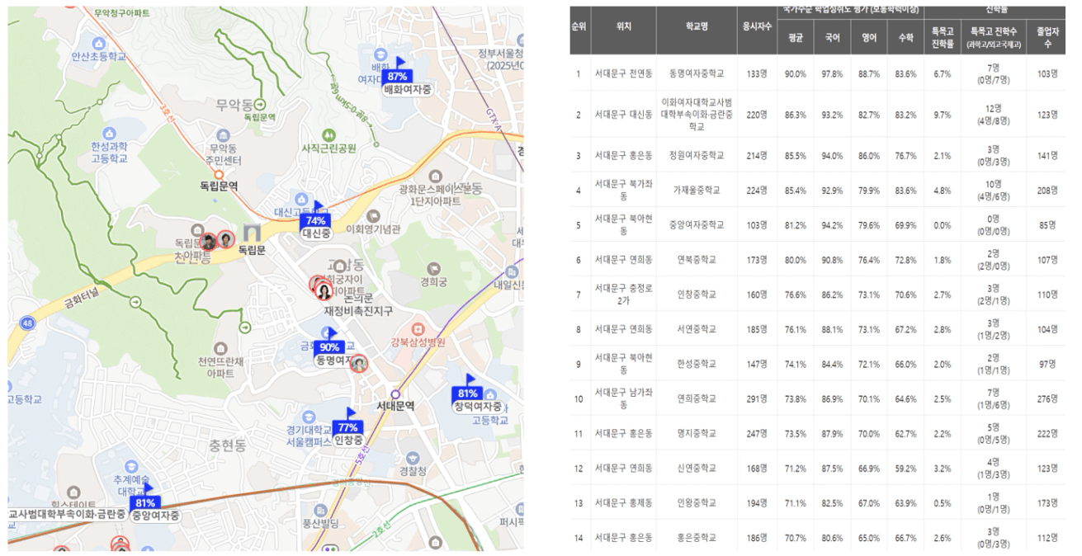Click the 금화터널 label on the map
The image size is (1082, 556).
pyautogui.click(x=81, y=298)
